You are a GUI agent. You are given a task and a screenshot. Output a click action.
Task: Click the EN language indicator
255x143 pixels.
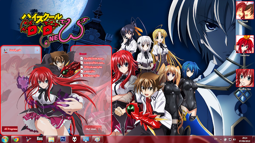(x=216, y=139)
